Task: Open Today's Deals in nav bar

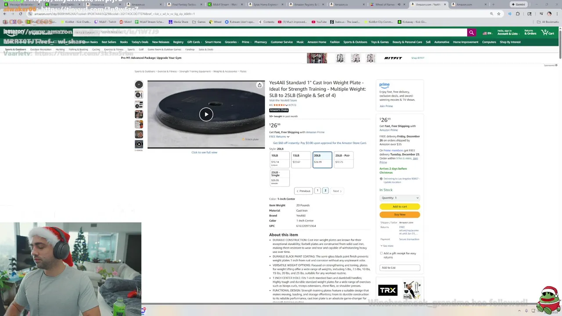Action: tap(140, 42)
